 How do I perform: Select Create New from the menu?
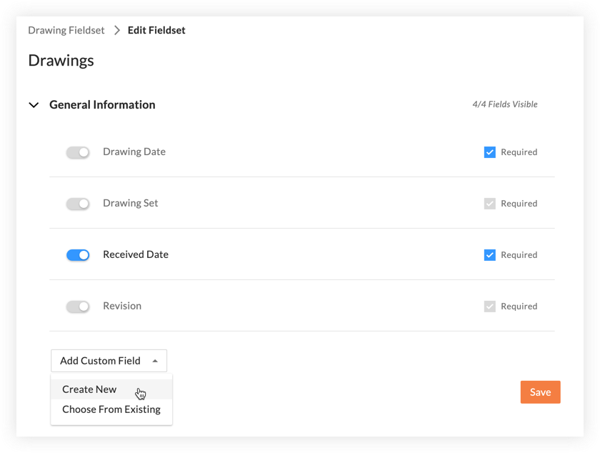click(x=89, y=389)
